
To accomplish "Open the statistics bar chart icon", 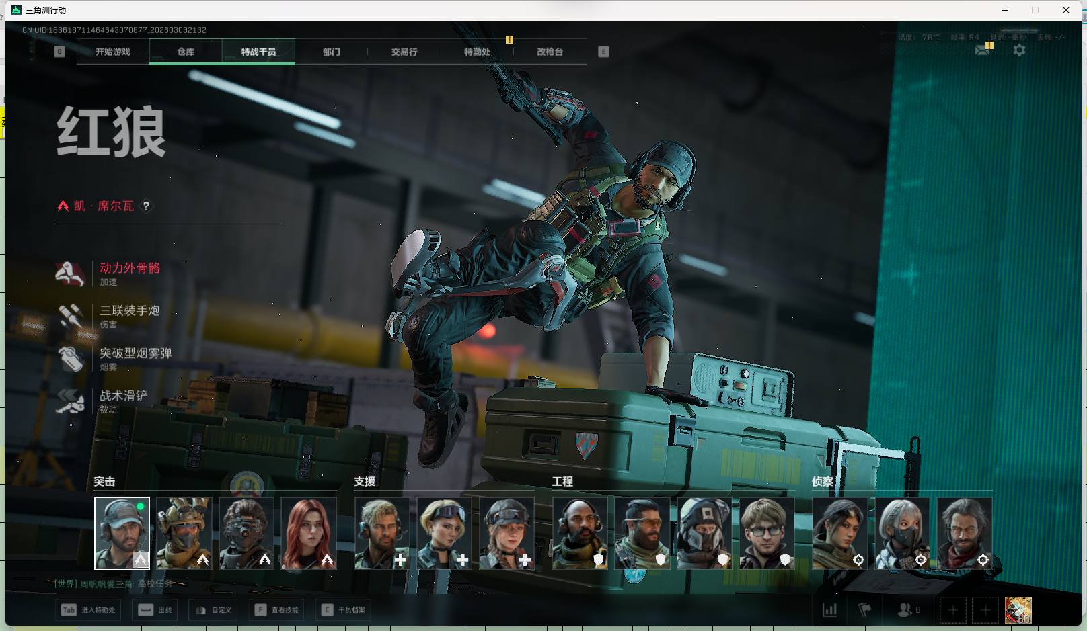I will [x=830, y=610].
